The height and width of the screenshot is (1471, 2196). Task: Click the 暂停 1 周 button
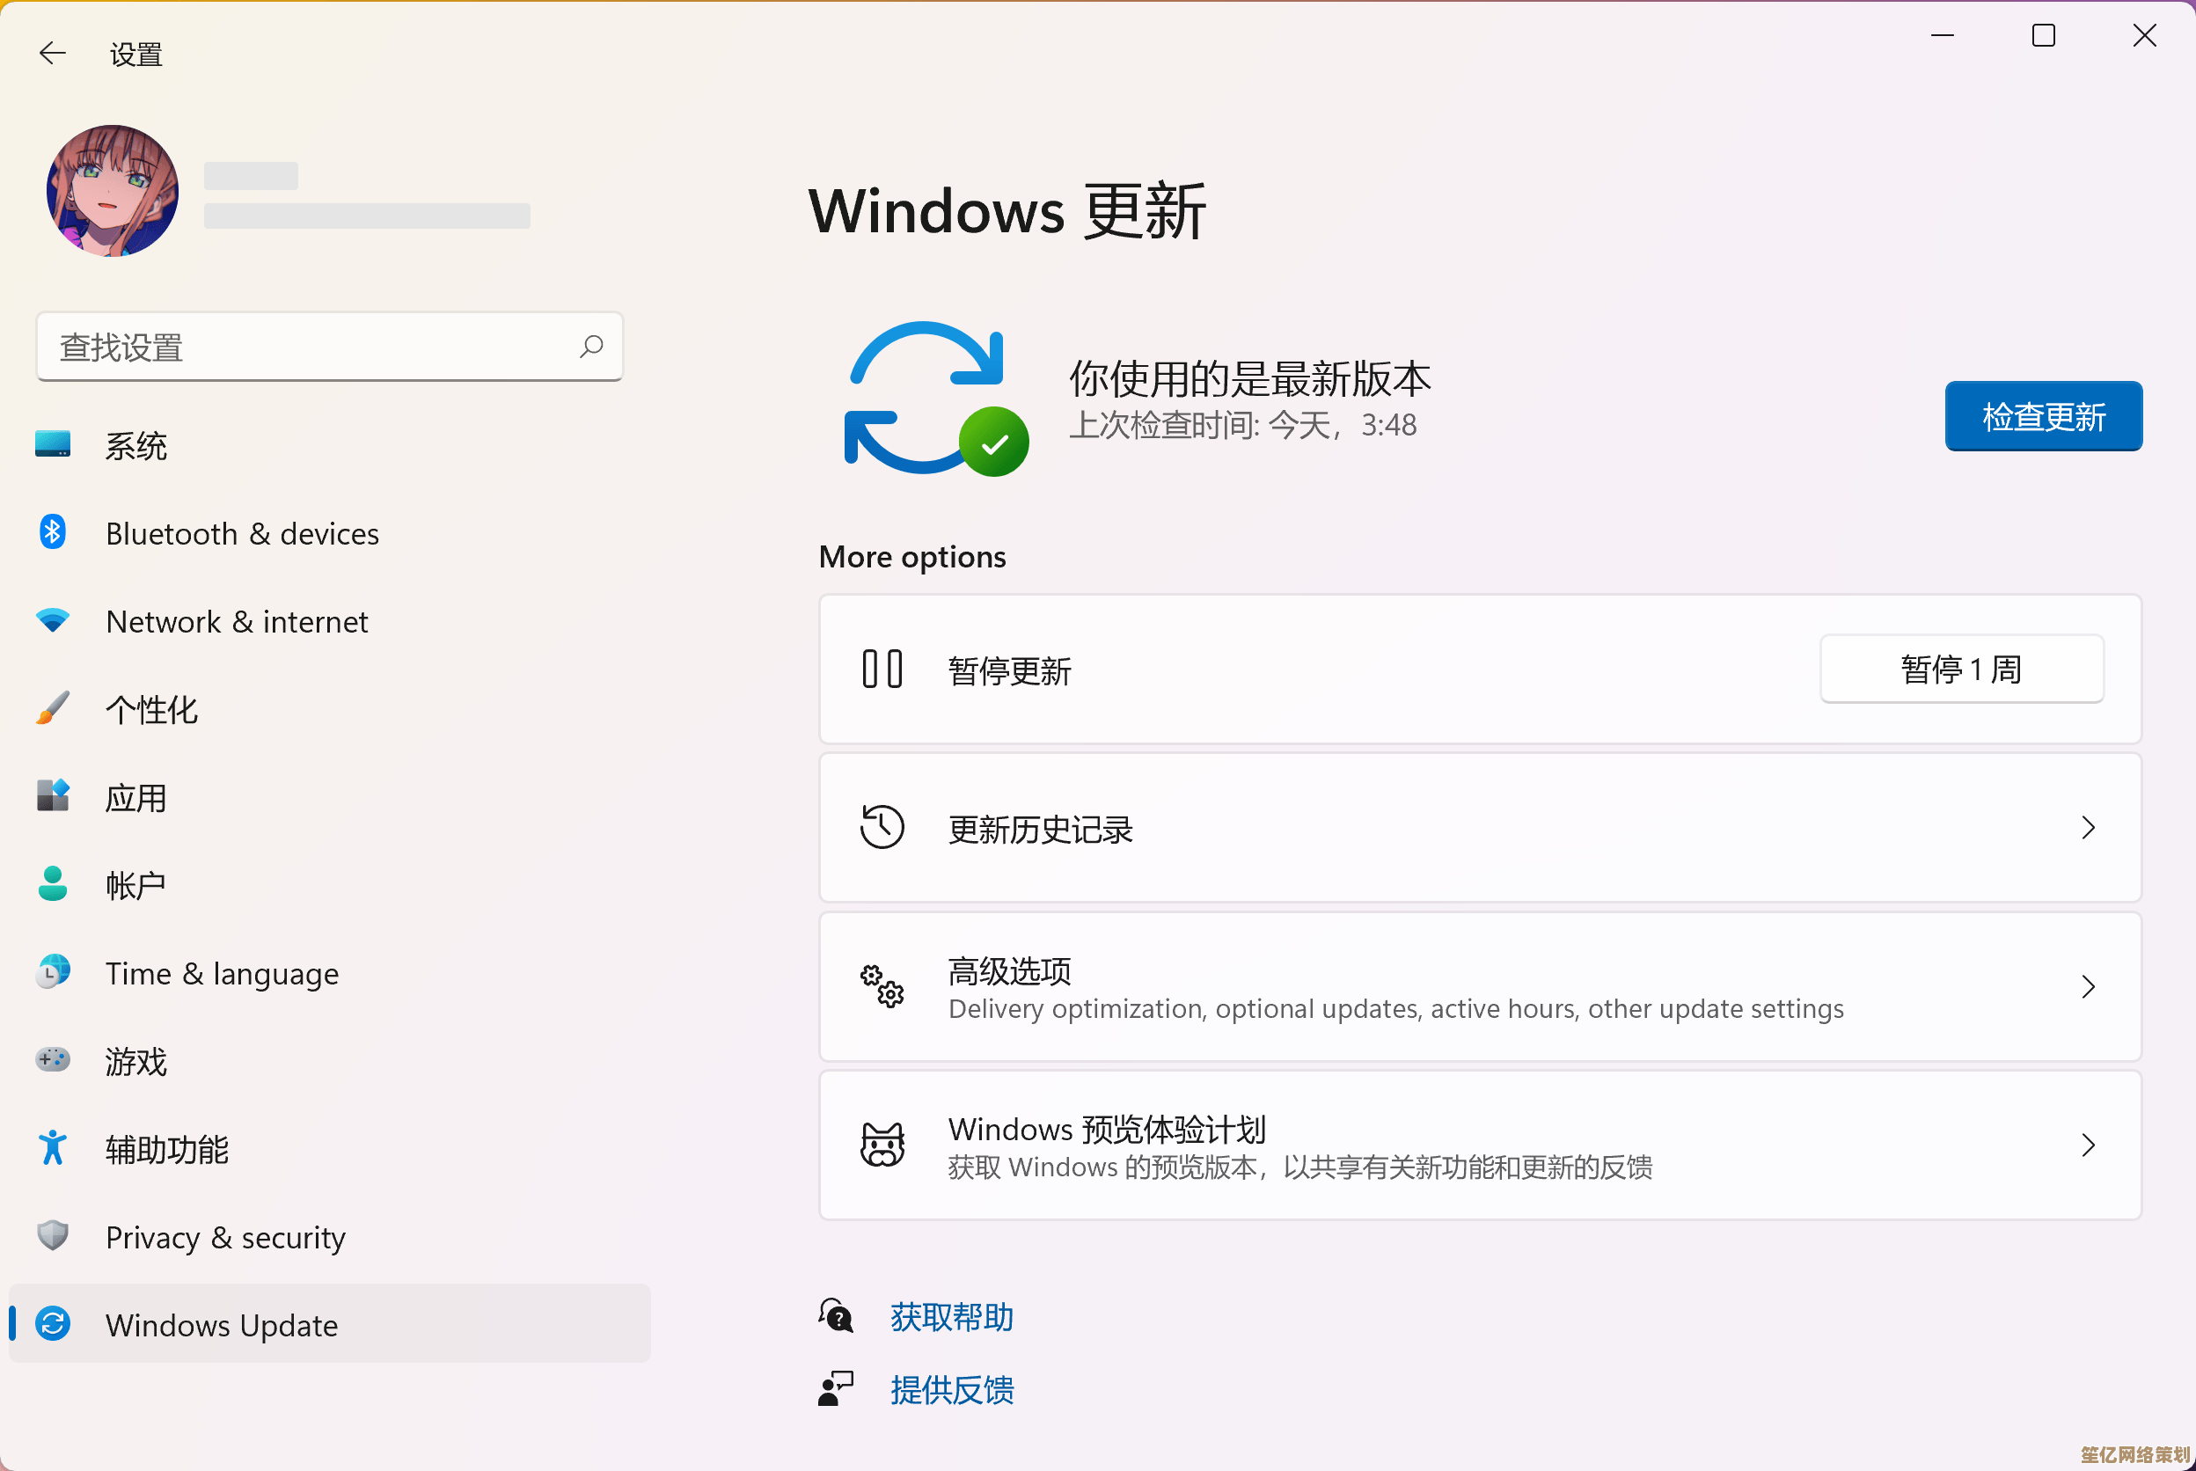click(1960, 670)
